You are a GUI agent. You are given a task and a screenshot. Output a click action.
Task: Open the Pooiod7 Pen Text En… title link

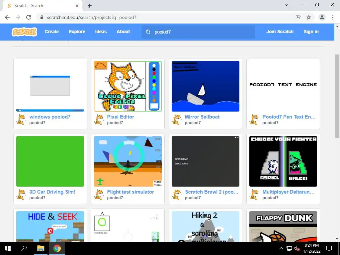point(289,117)
